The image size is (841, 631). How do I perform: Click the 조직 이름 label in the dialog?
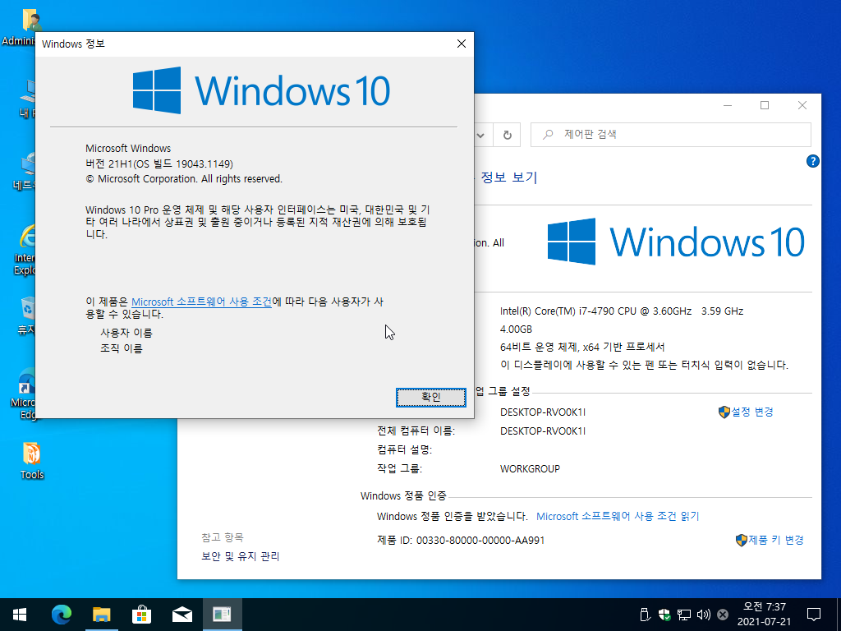coord(122,348)
